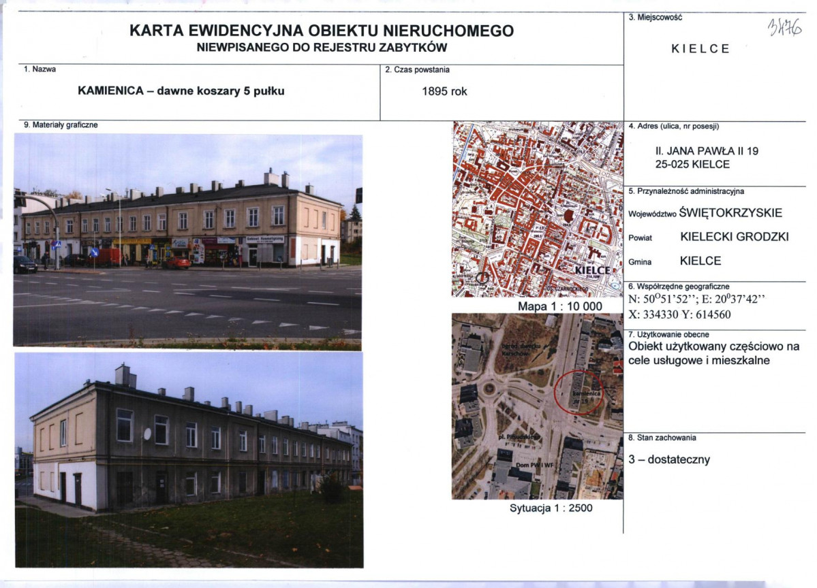Select the Dom PW i WF label
This screenshot has width=817, height=588.
point(536,465)
